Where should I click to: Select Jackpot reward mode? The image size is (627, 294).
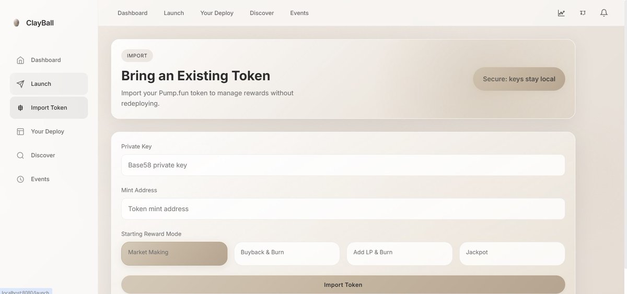pyautogui.click(x=512, y=254)
